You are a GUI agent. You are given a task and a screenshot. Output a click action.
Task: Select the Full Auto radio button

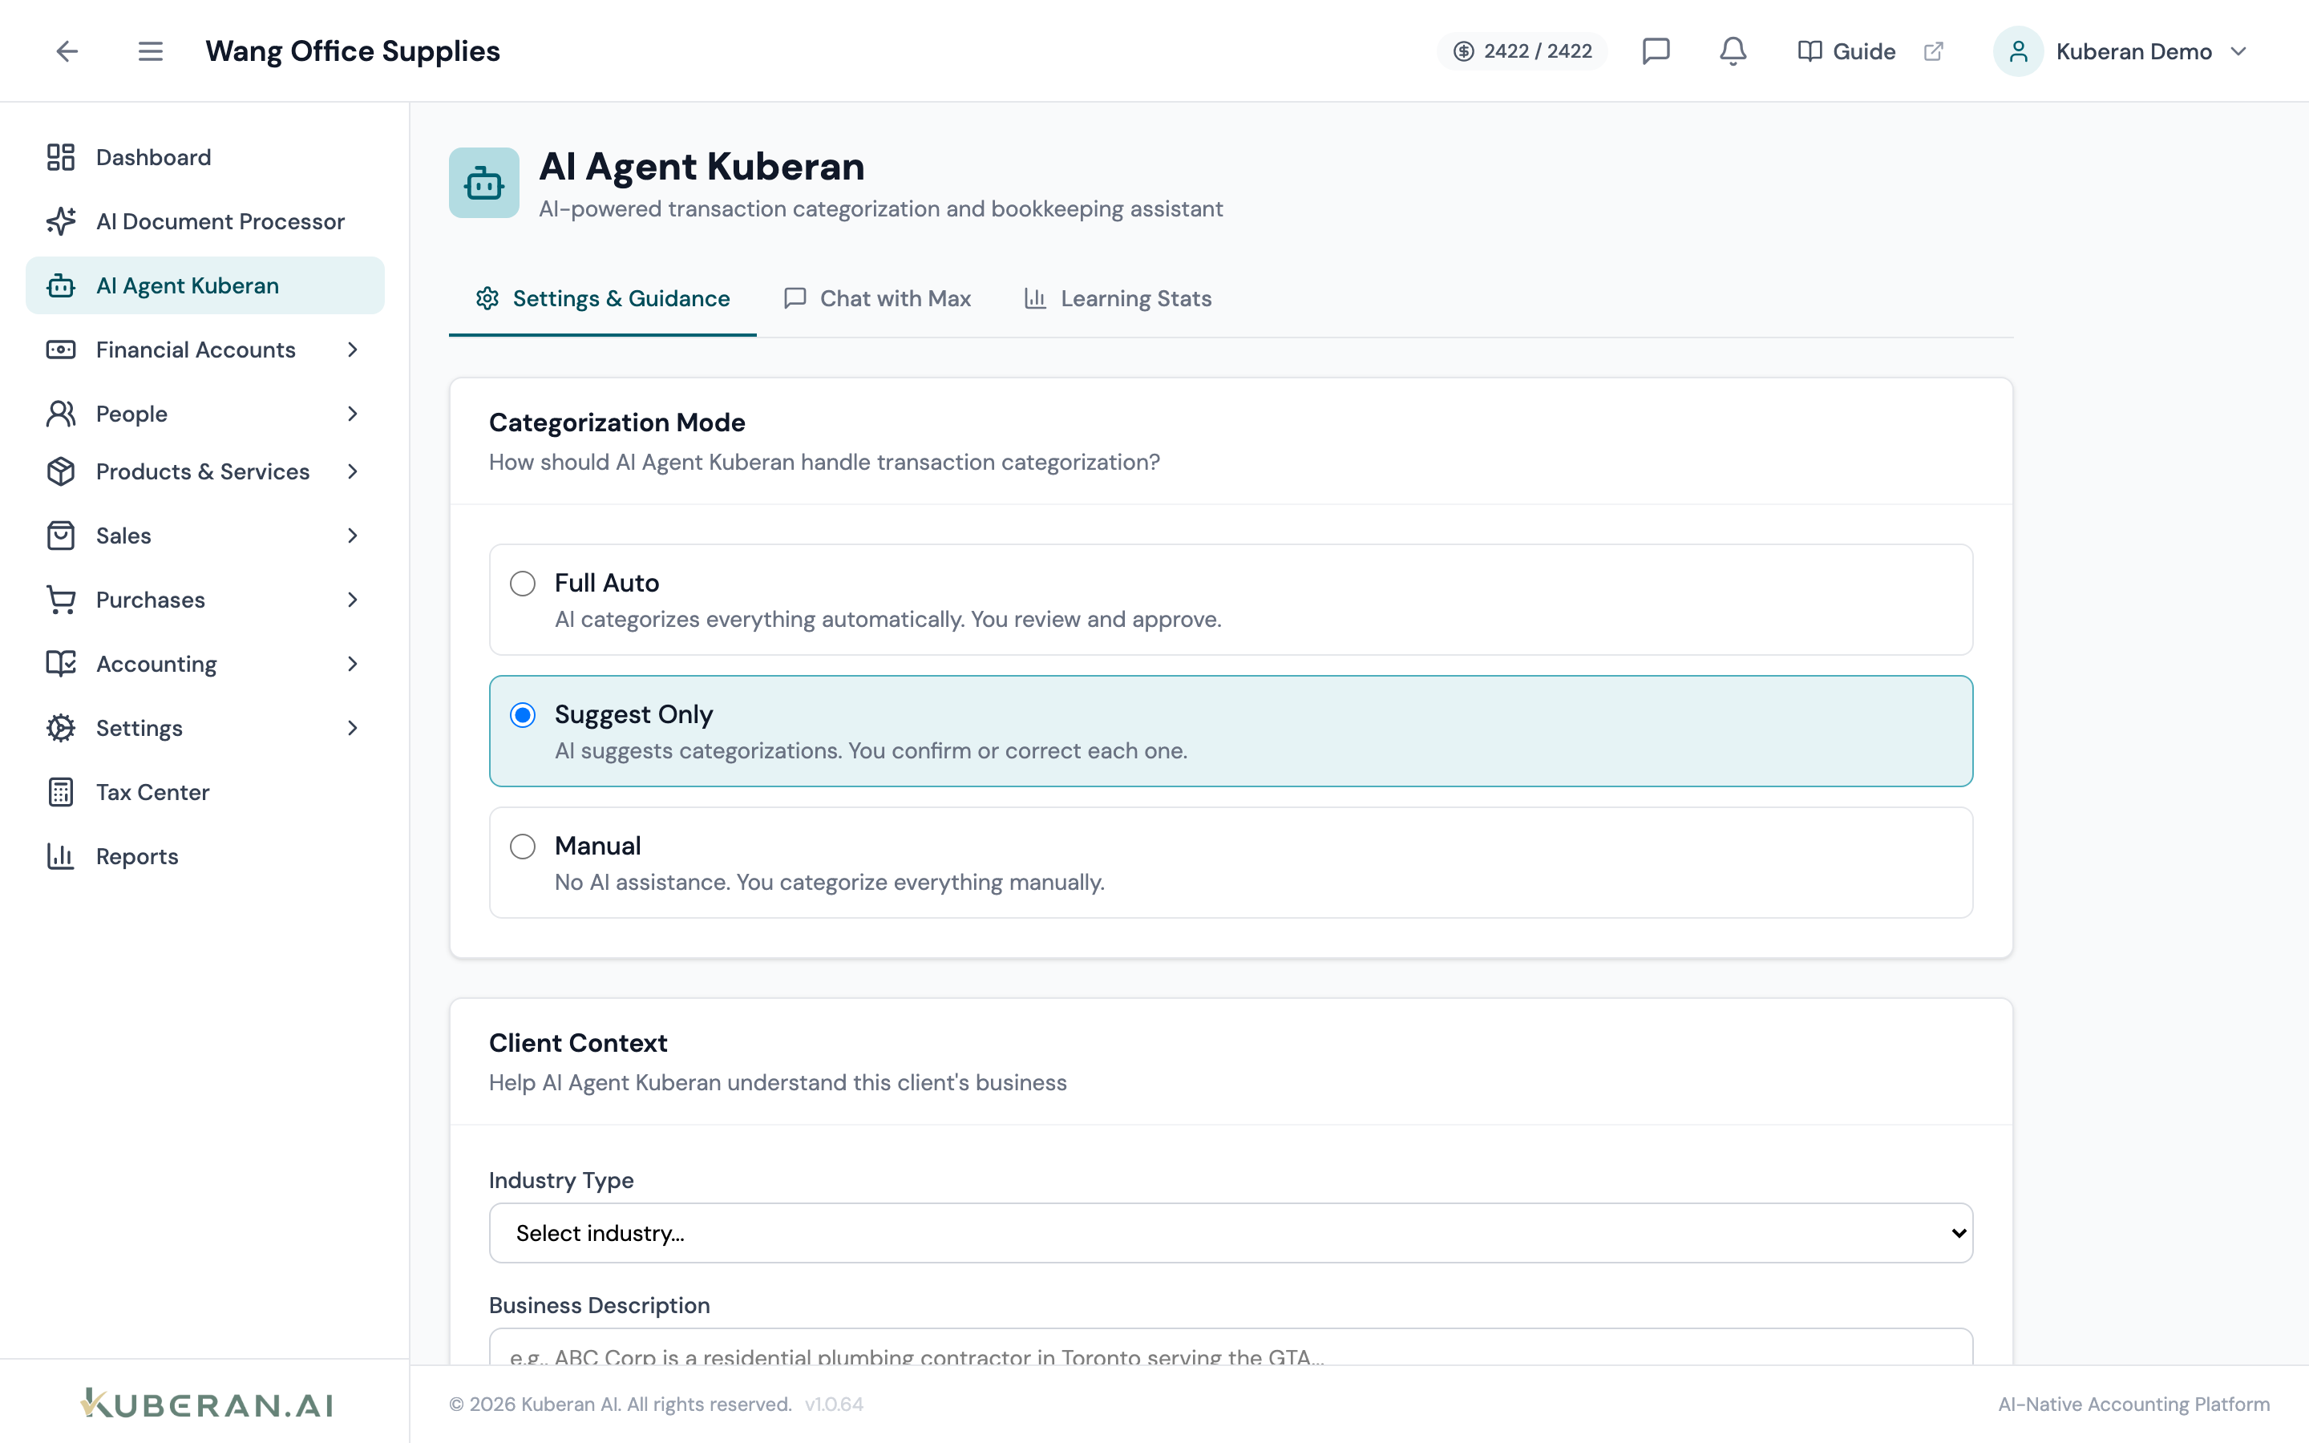click(523, 583)
